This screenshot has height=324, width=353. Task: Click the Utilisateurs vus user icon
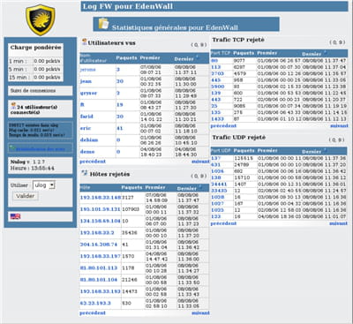84,41
